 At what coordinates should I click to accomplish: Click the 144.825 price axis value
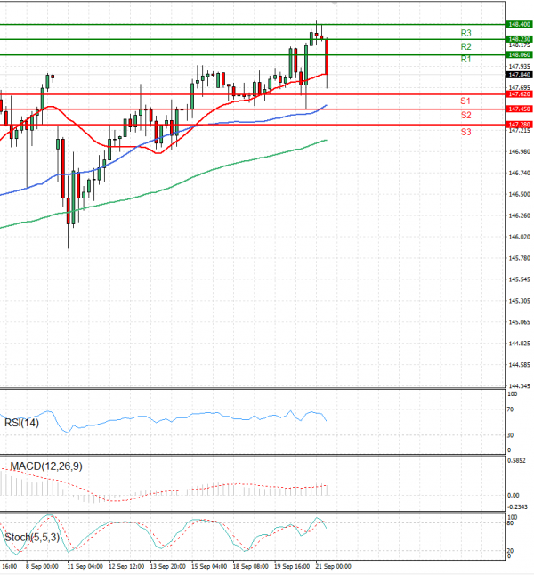point(520,344)
